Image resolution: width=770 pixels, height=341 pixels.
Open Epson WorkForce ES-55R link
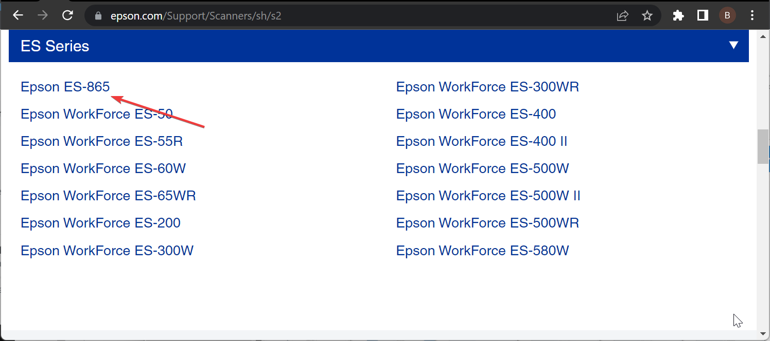(x=102, y=141)
